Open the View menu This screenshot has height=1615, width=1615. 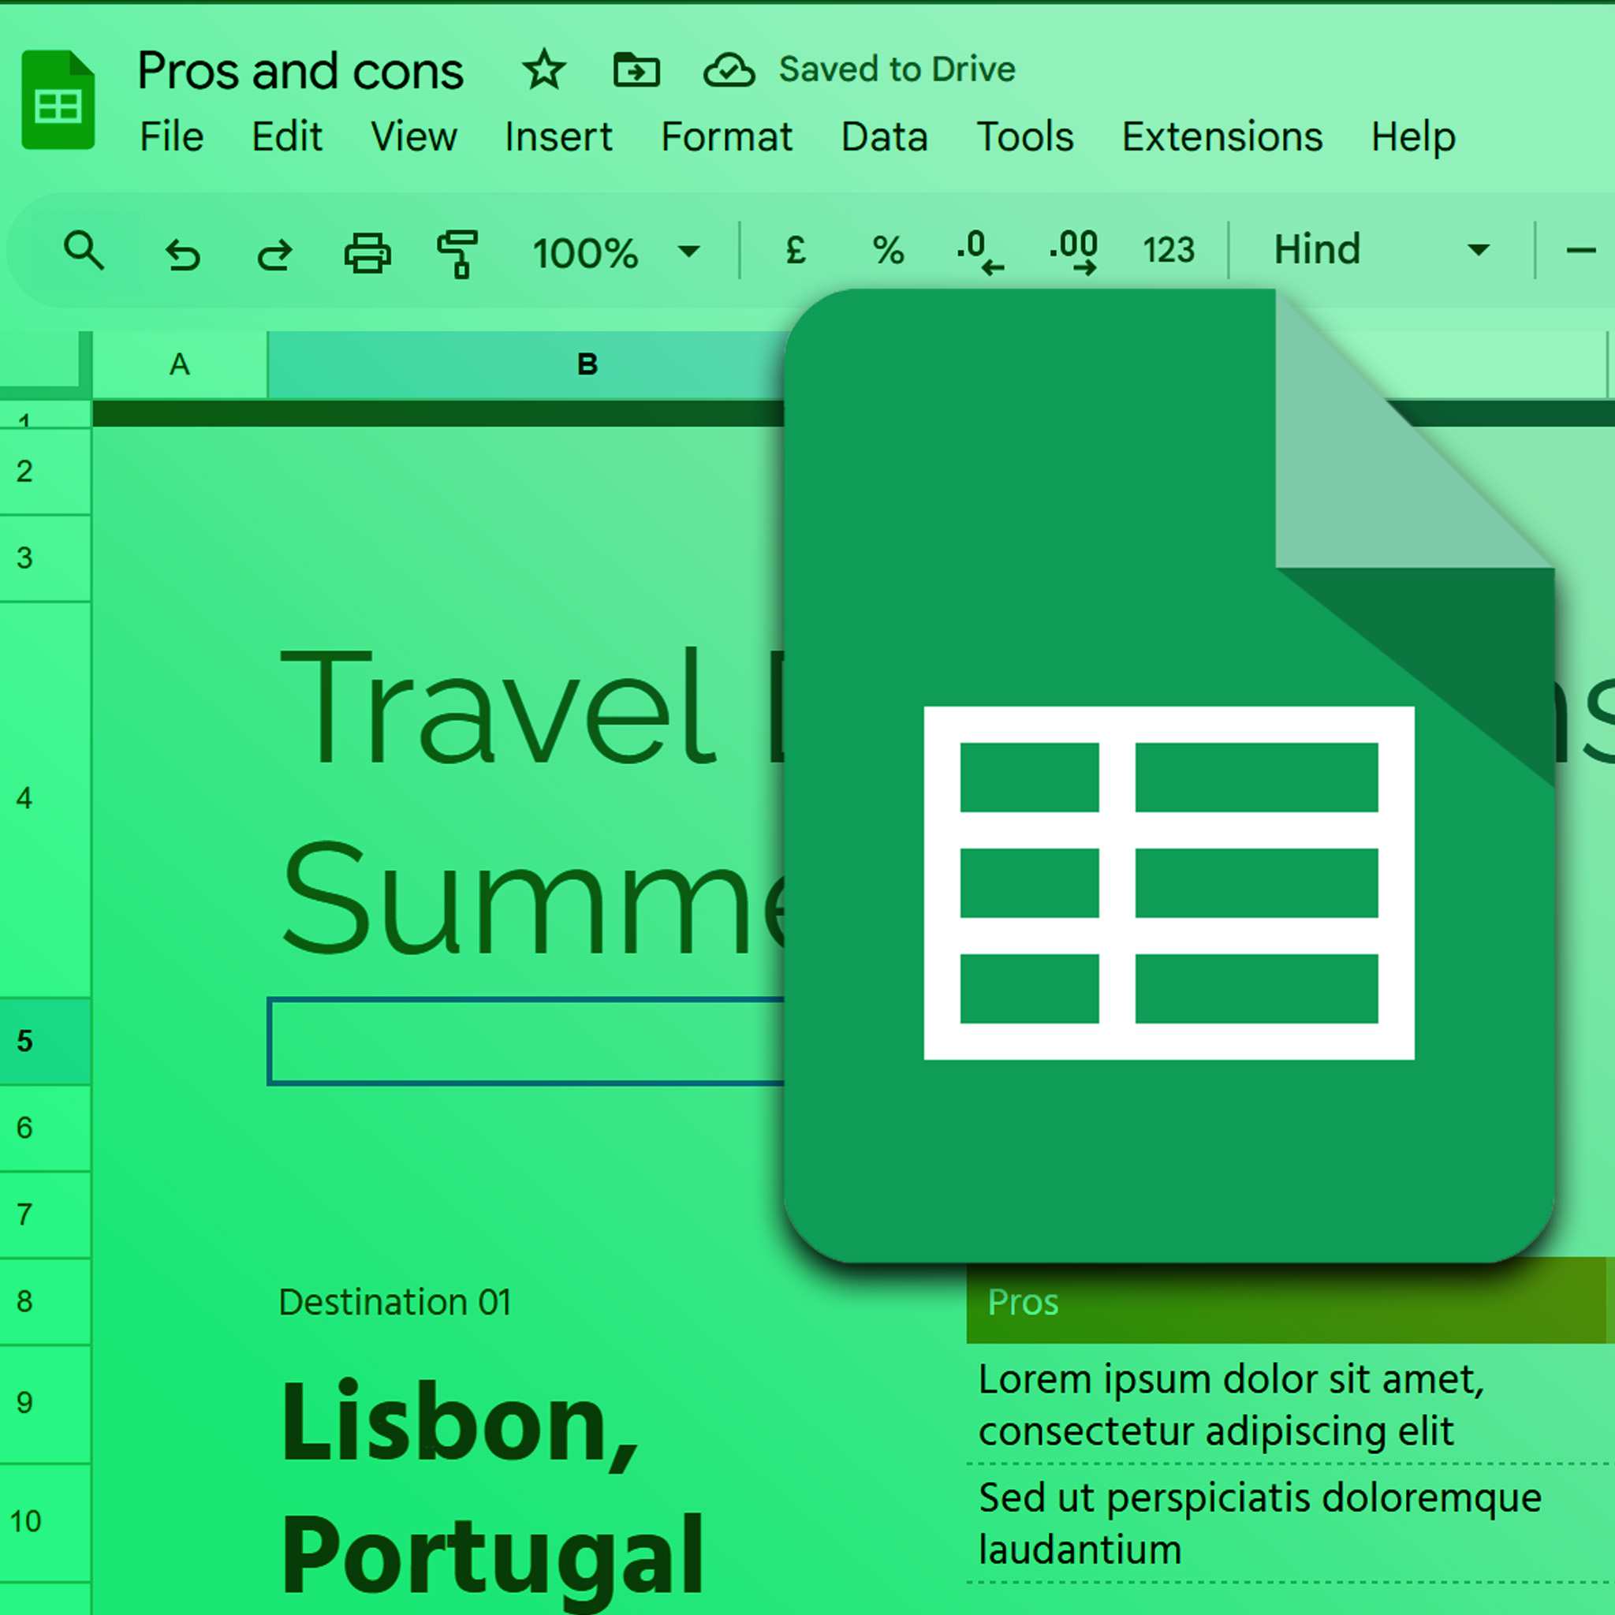[x=414, y=136]
